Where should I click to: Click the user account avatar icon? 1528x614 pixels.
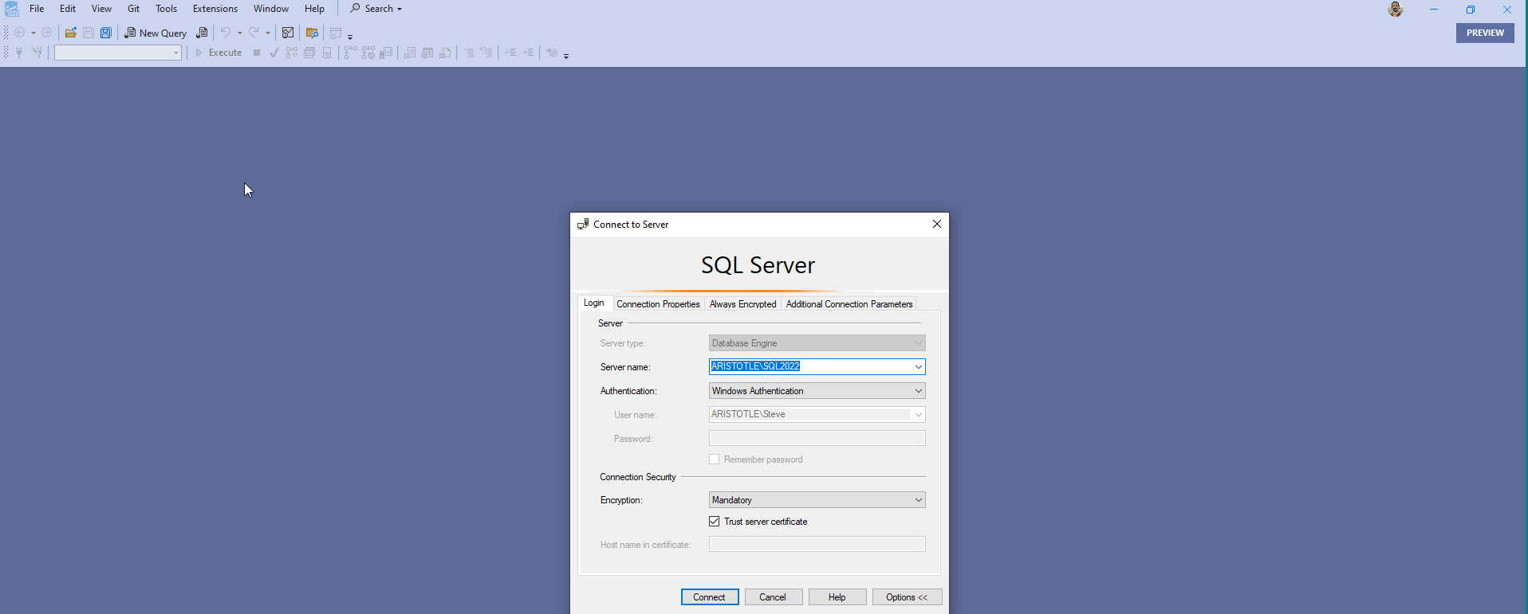[x=1396, y=10]
